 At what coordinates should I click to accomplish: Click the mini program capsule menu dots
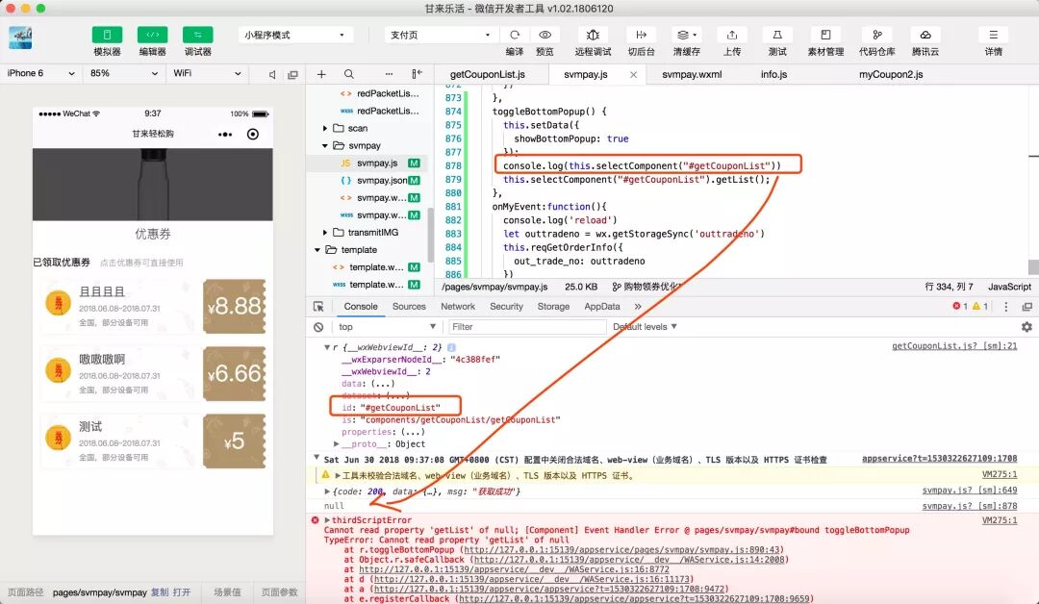pyautogui.click(x=225, y=135)
